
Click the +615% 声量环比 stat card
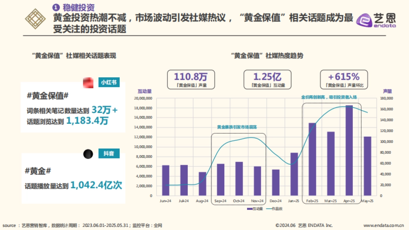coord(344,79)
